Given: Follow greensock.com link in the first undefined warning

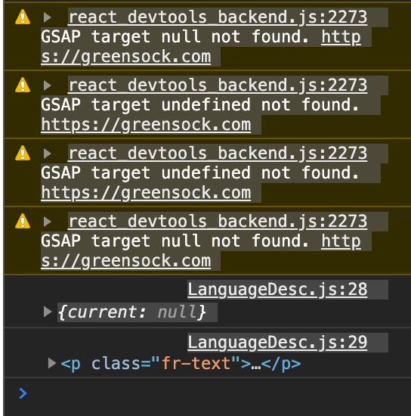Looking at the screenshot, I should [146, 125].
